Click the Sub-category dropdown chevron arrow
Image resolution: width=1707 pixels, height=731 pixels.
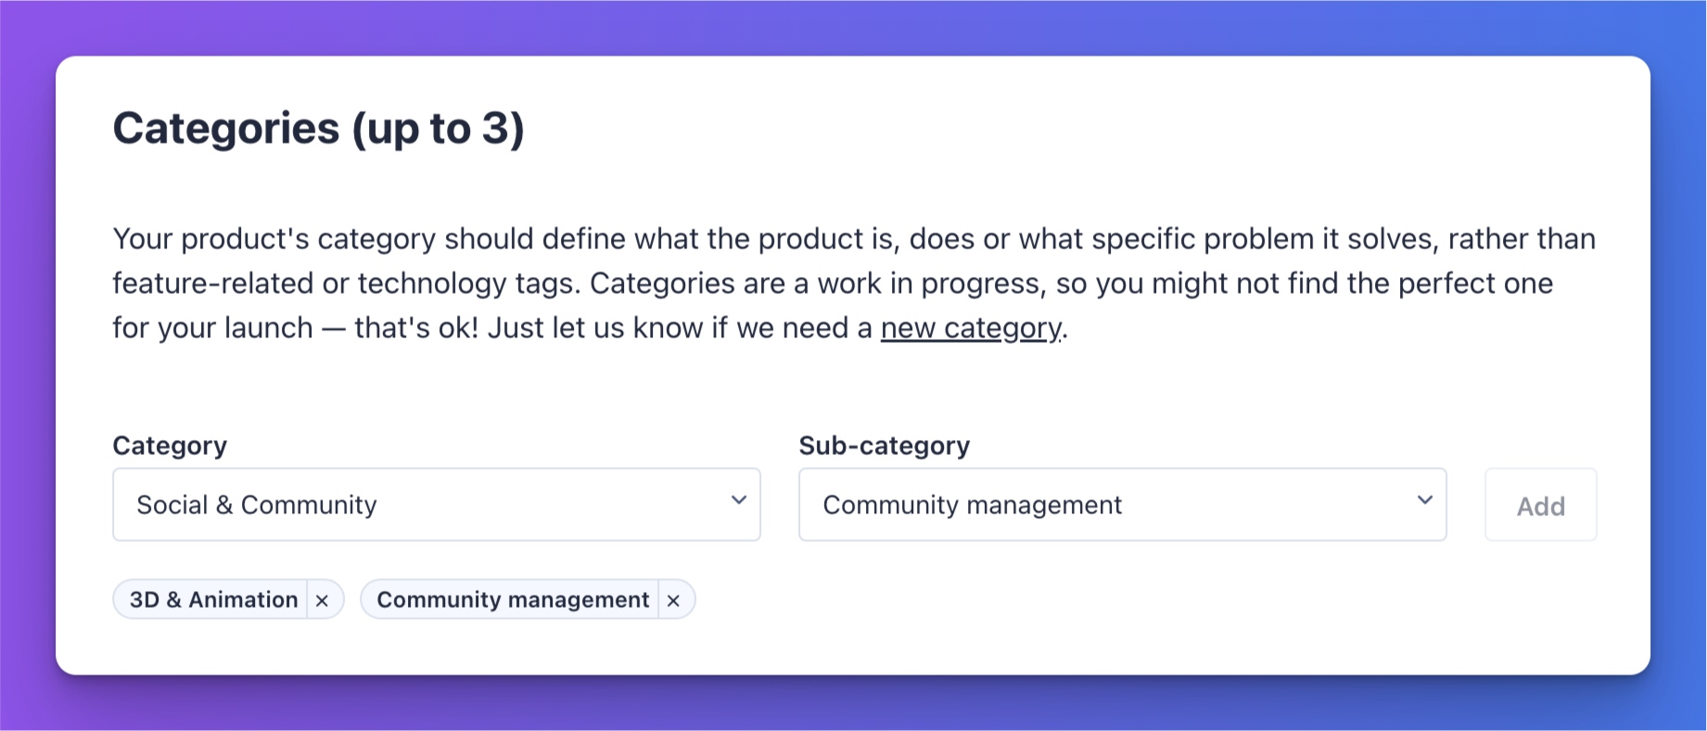1425,500
